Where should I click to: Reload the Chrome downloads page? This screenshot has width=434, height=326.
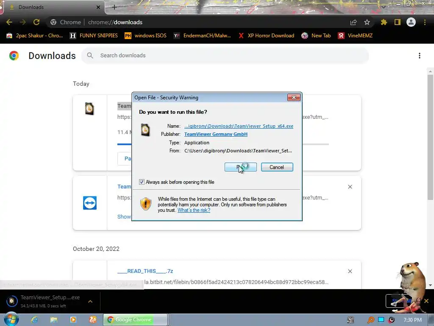tap(36, 22)
